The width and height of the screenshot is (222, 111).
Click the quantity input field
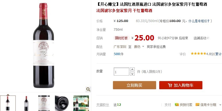point(121,71)
